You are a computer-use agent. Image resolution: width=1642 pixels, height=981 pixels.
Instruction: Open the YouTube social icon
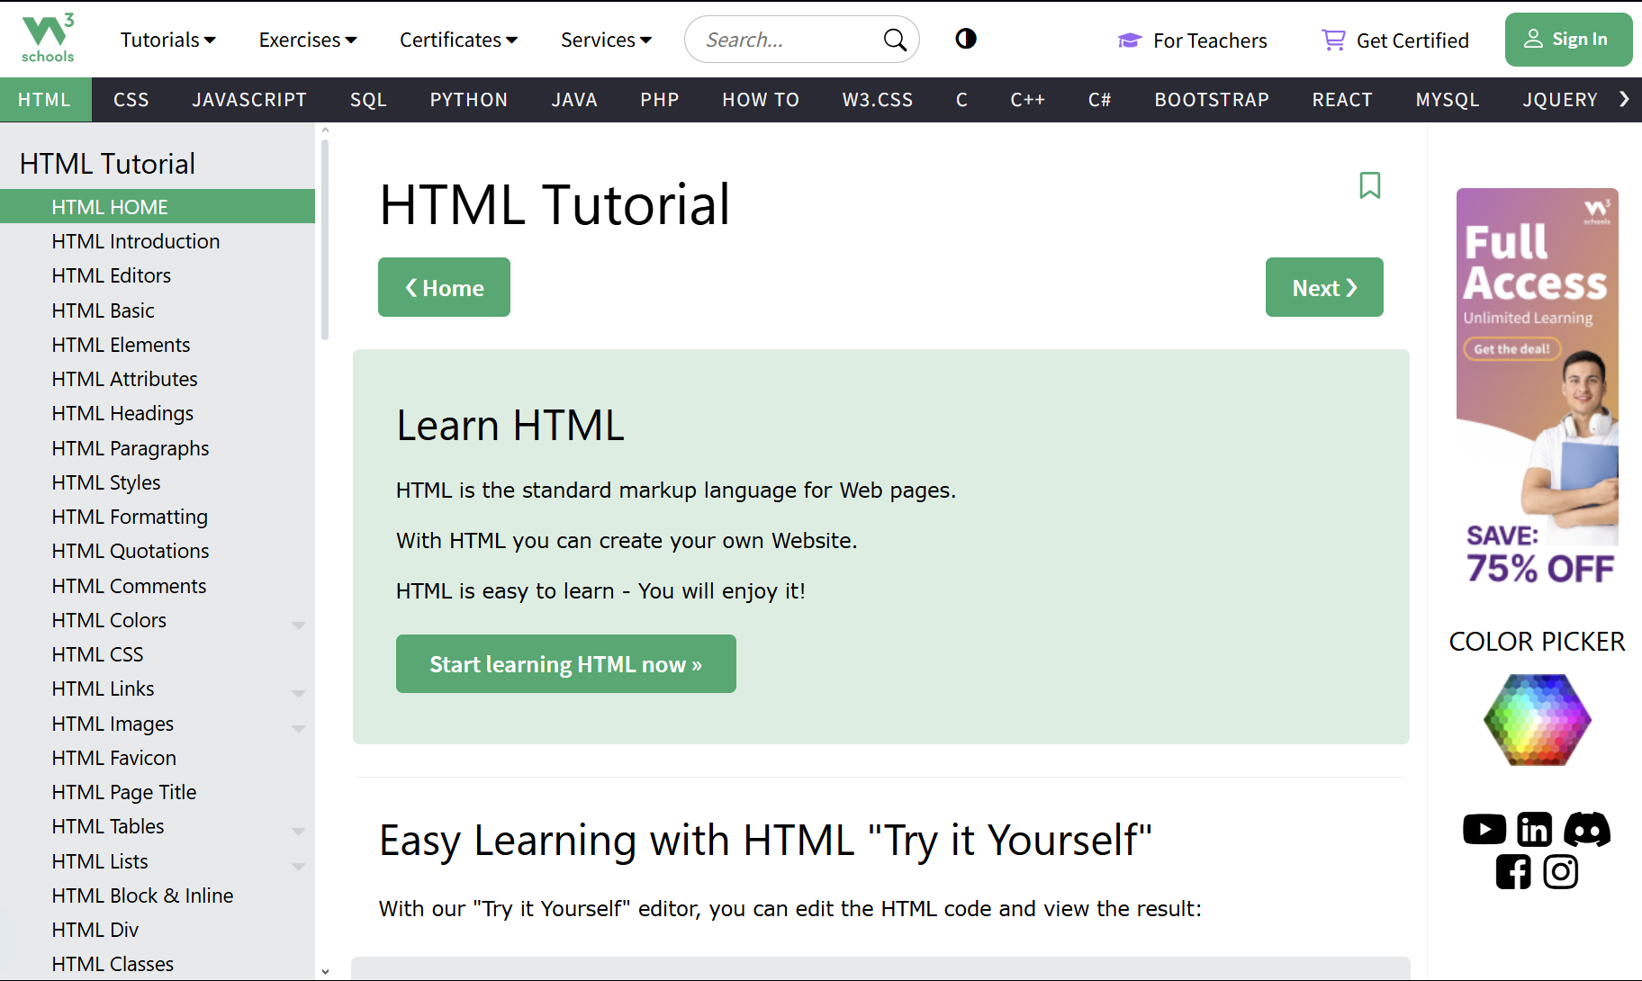(1484, 829)
